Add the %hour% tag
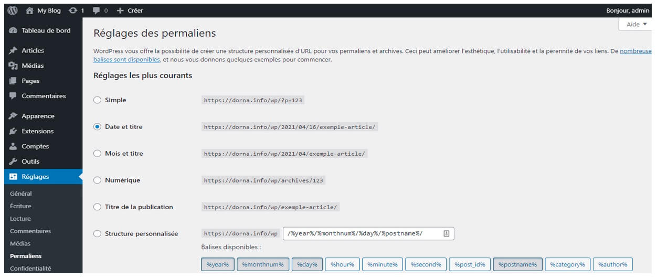Screen dimensions: 657x279 tap(342, 264)
